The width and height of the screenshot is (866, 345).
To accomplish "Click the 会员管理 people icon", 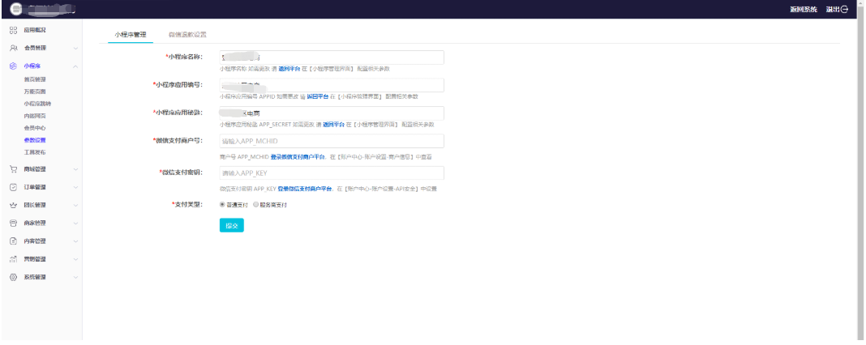I will 14,48.
